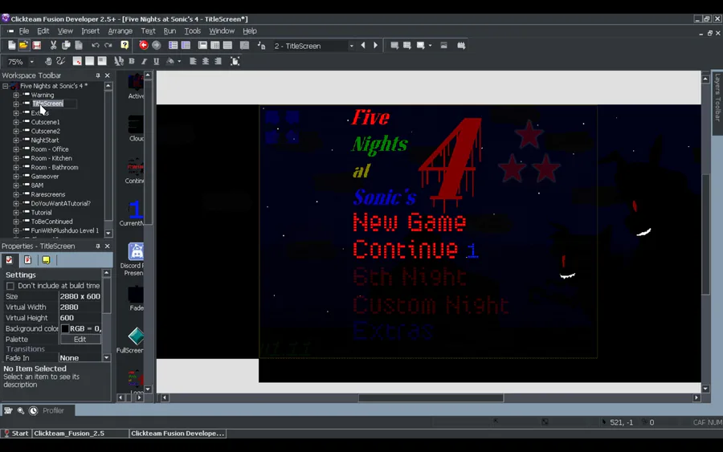Click the New file toolbar icon
The image size is (723, 452).
(11, 45)
